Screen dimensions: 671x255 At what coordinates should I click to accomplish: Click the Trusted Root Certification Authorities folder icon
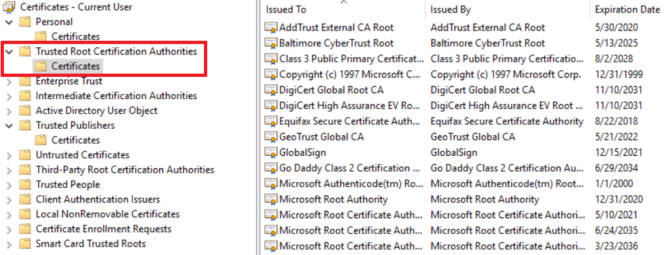click(26, 51)
